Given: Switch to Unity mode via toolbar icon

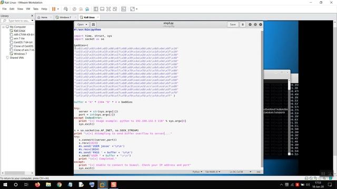Looking at the screenshot, I should 115,9.
